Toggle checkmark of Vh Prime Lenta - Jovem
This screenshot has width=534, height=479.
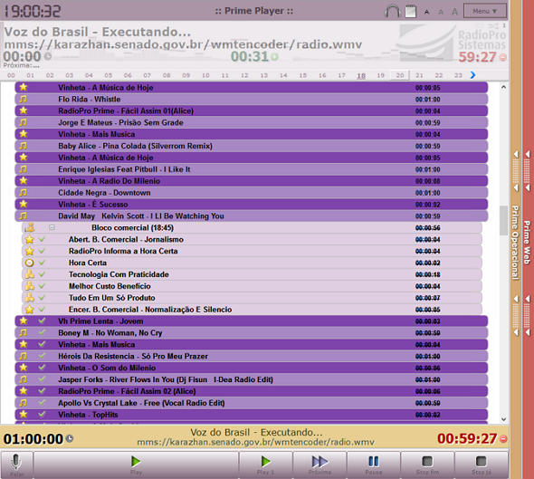pyautogui.click(x=42, y=321)
